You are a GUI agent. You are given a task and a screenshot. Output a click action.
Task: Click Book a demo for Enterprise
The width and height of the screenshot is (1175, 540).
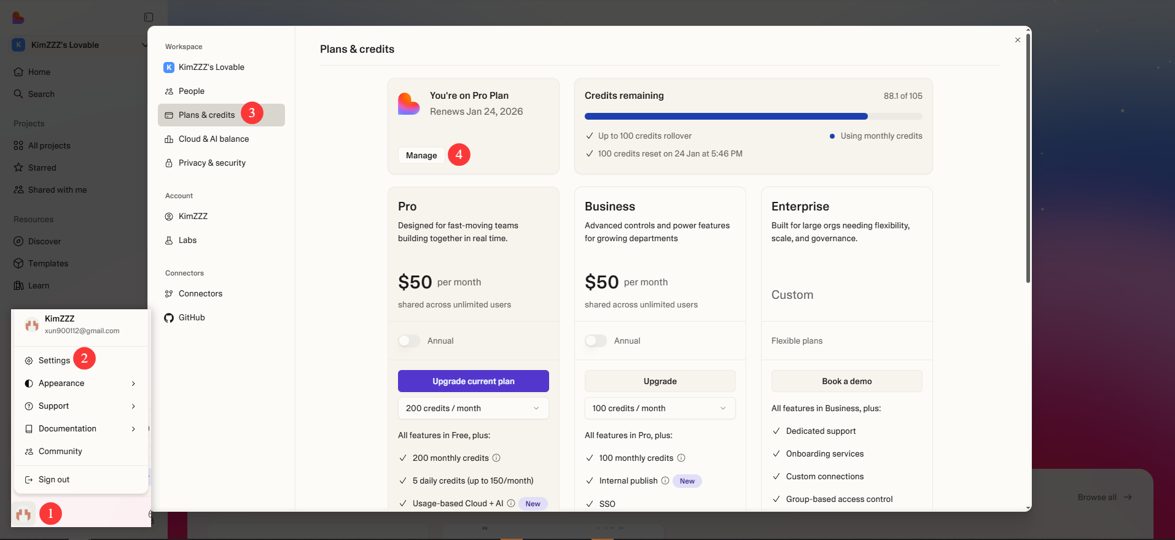[x=847, y=381]
